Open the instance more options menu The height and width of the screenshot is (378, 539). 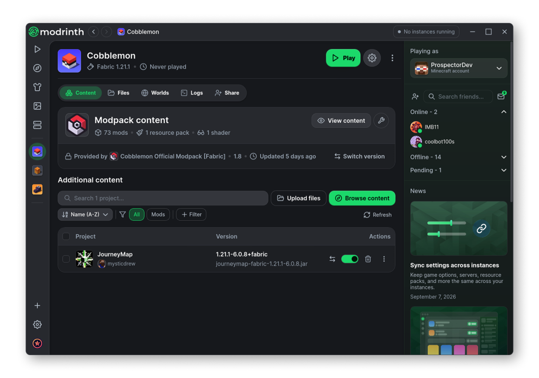(x=392, y=58)
